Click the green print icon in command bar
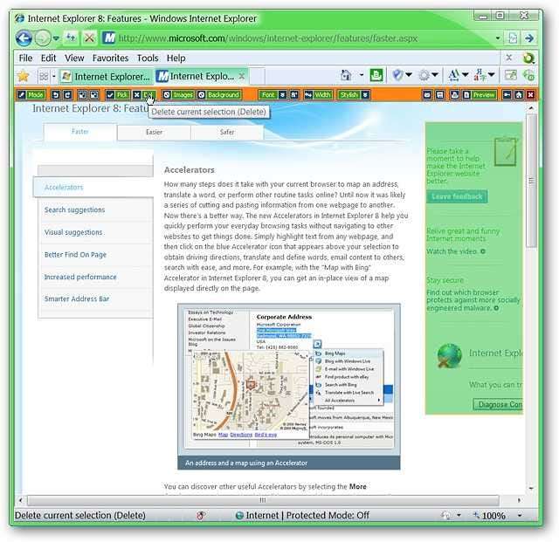The width and height of the screenshot is (559, 542). pos(376,75)
